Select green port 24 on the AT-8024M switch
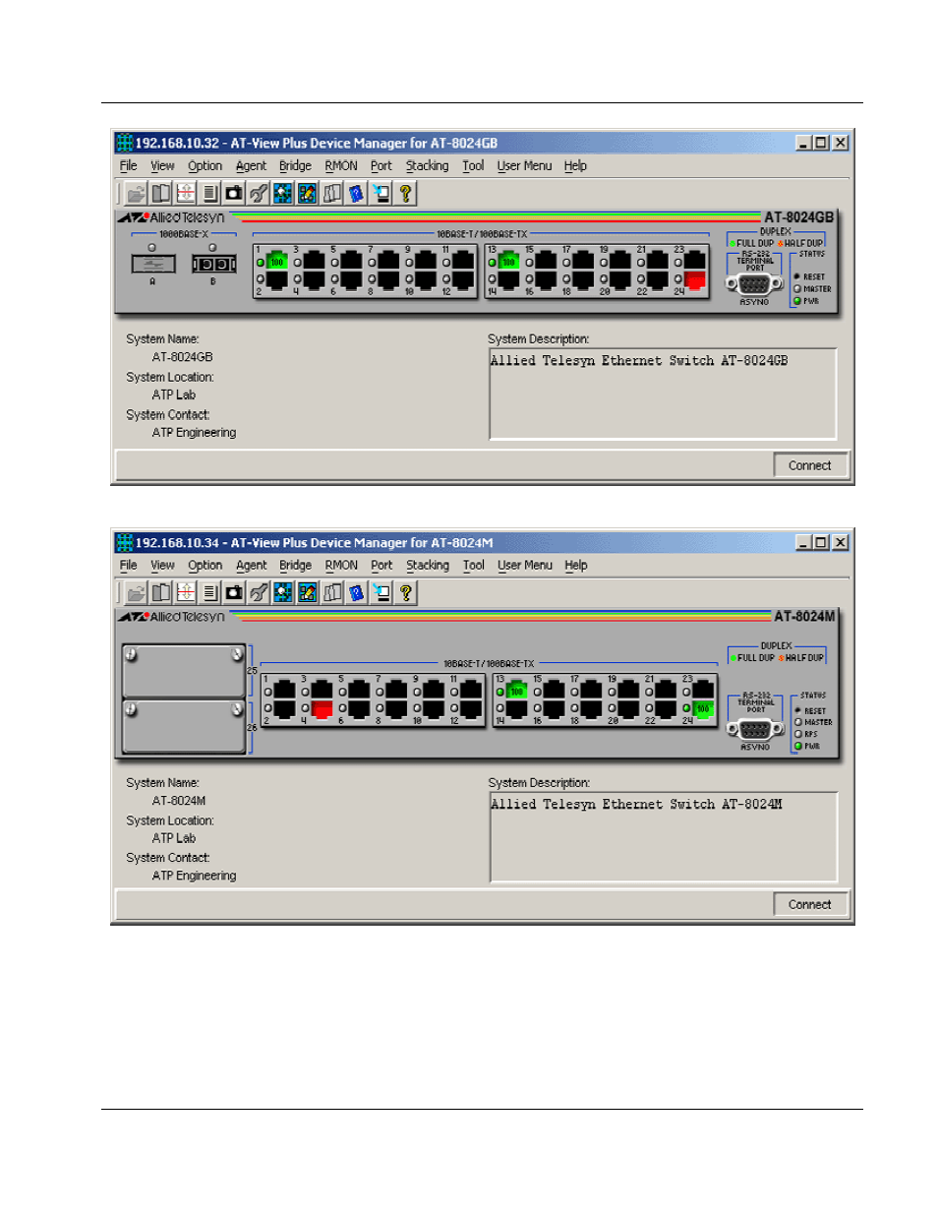 pyautogui.click(x=702, y=708)
